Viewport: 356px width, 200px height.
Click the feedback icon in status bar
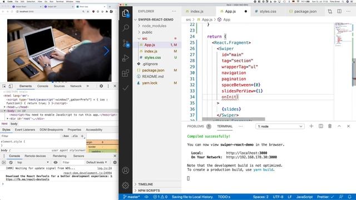[341, 197]
